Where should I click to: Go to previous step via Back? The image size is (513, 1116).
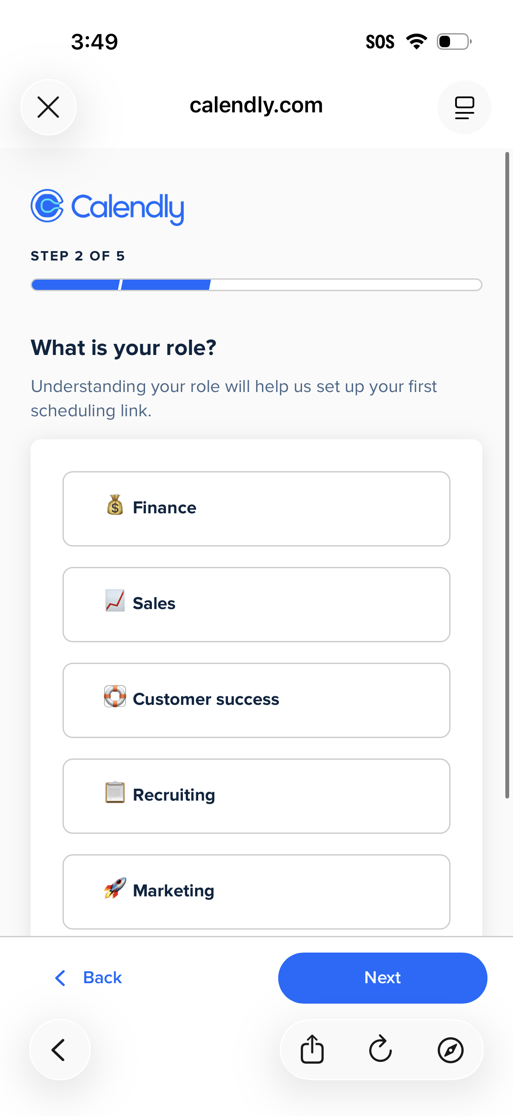89,978
